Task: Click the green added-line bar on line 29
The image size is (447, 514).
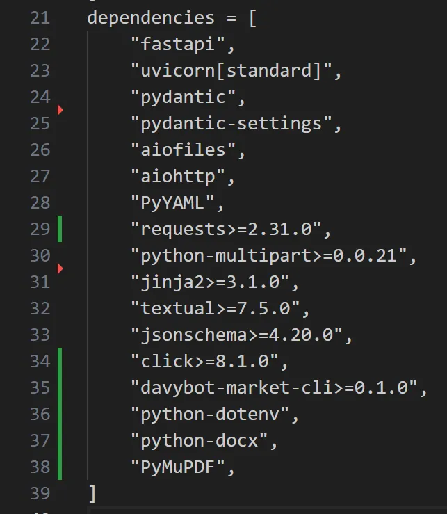Action: click(60, 229)
